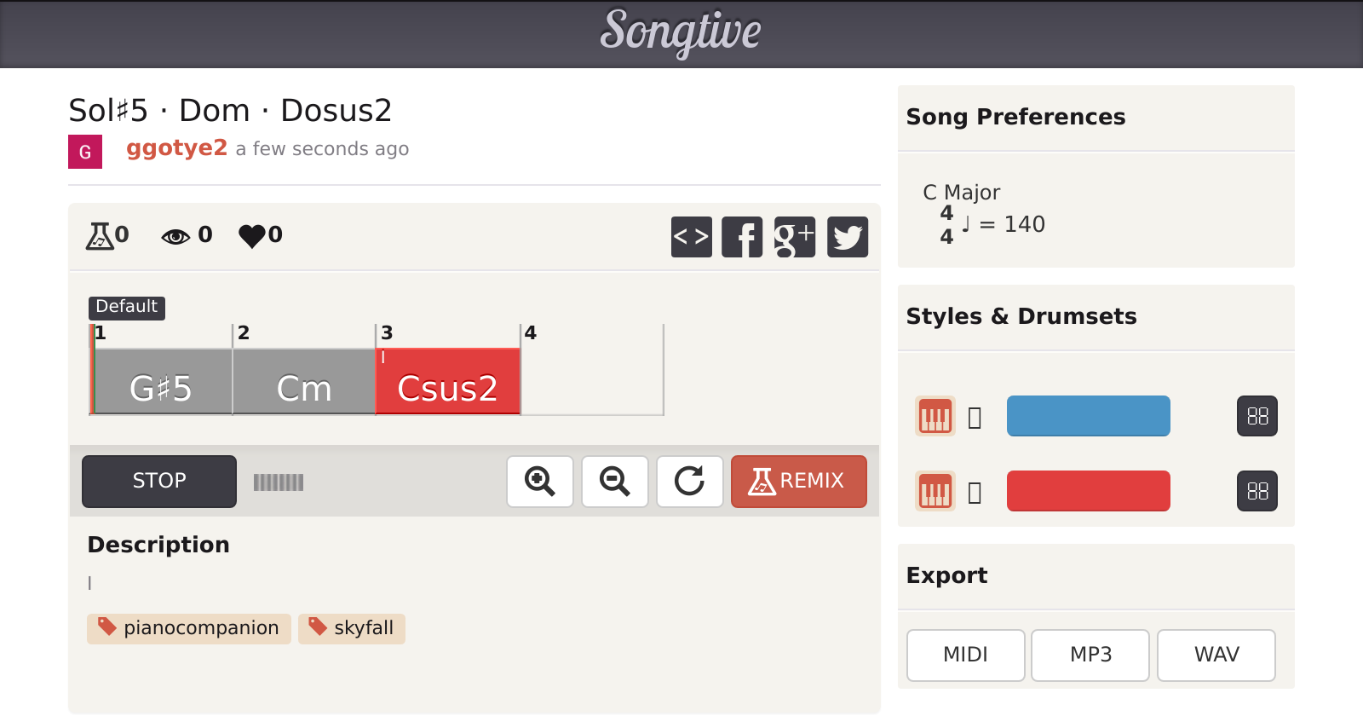
Task: Select the blue style bar
Action: coord(1088,416)
